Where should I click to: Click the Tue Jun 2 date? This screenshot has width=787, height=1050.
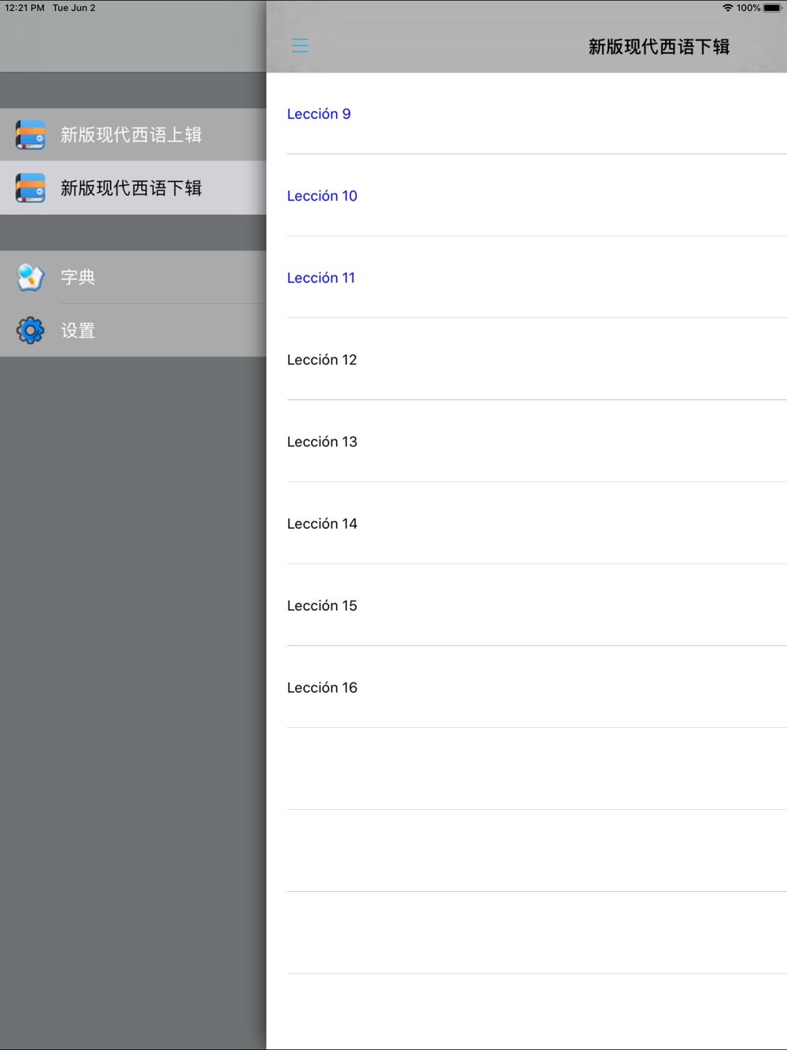74,8
